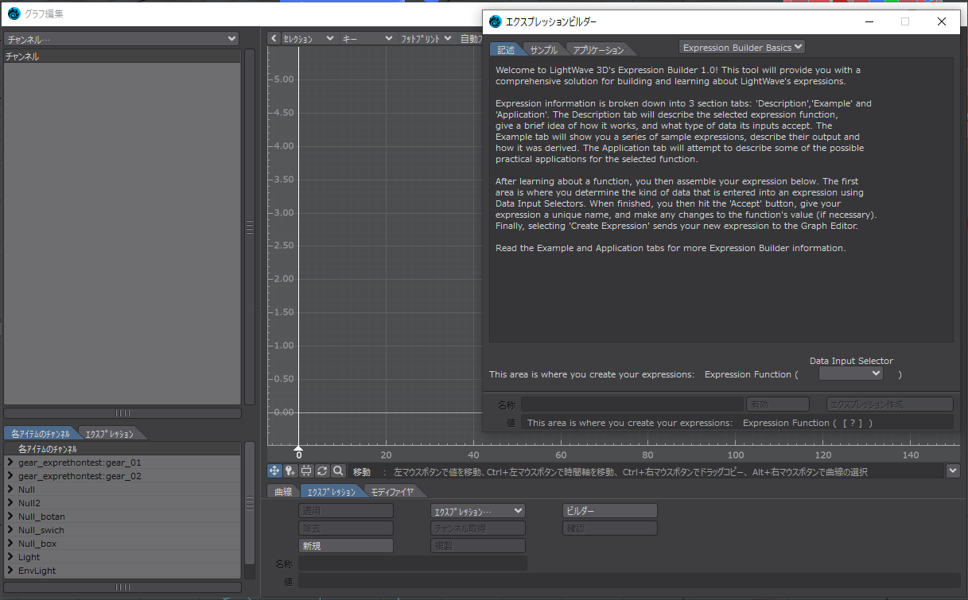Open the エクスプレッション… dropdown in lower panel
Screen dimensions: 968x600
tap(477, 511)
